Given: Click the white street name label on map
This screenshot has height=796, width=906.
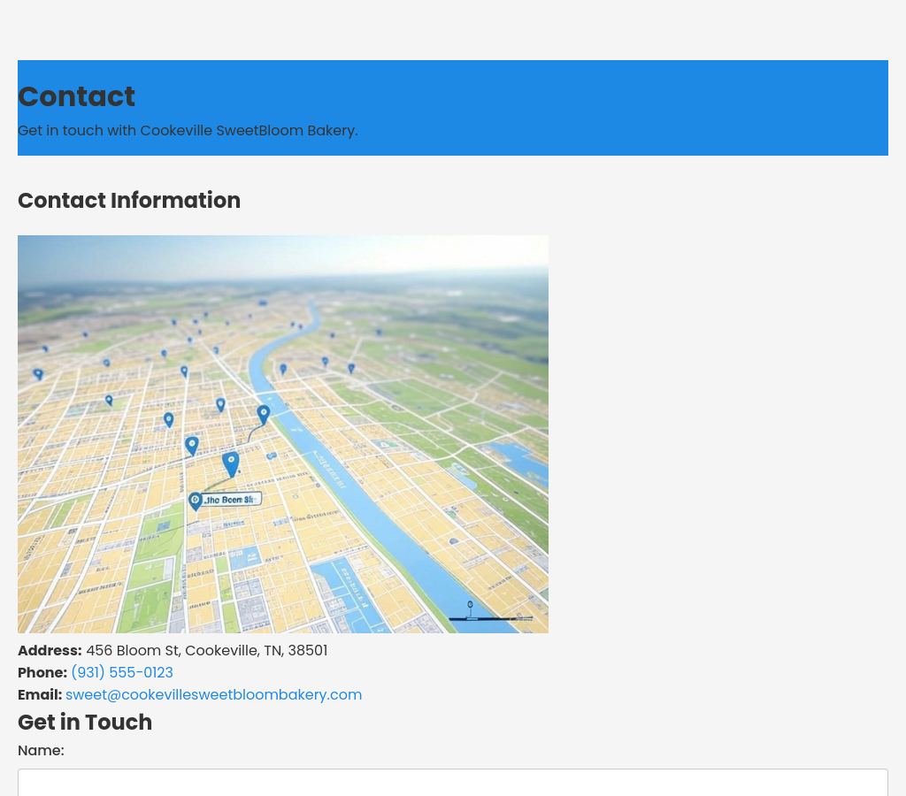Looking at the screenshot, I should [x=232, y=500].
